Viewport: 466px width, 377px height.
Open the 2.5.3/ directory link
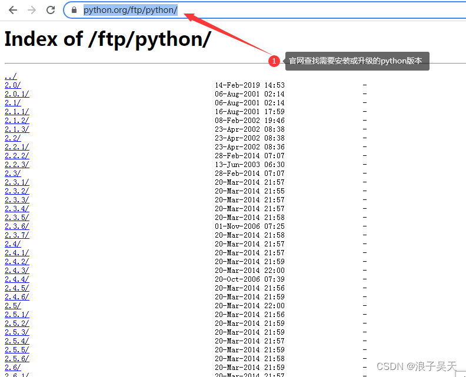click(17, 332)
